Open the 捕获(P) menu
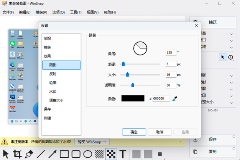The width and height of the screenshot is (240, 160). click(41, 12)
